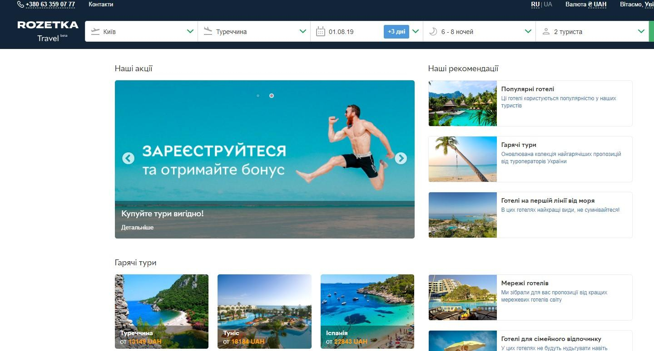Screen dimensions: 654x351
Task: Expand the destination dropdown showing Туреччина
Action: 302,32
